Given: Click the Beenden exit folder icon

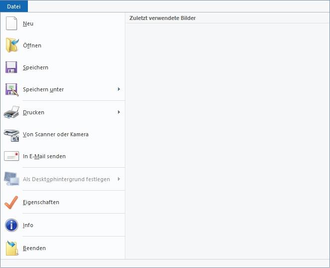Looking at the screenshot, I should (12, 248).
